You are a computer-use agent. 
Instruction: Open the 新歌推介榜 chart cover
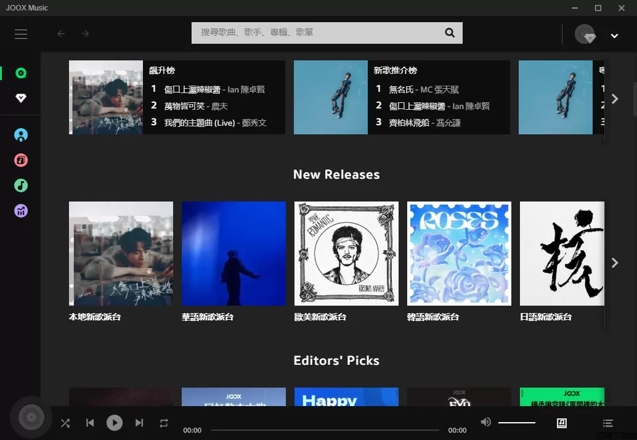331,97
